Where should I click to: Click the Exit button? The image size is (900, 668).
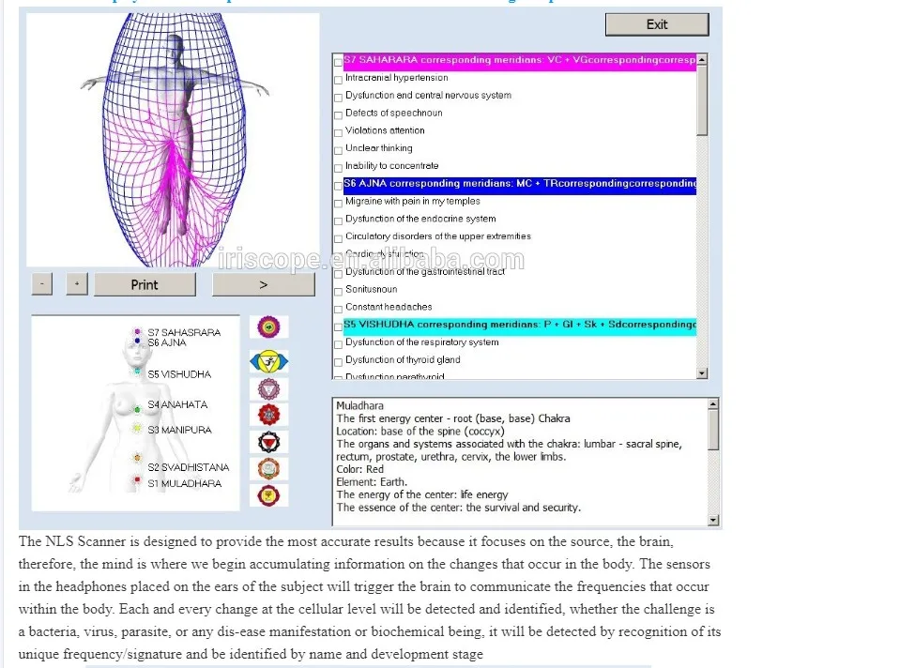click(x=657, y=24)
